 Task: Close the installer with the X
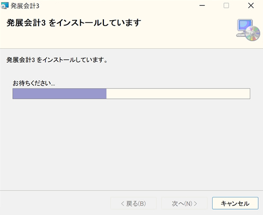pos(251,6)
